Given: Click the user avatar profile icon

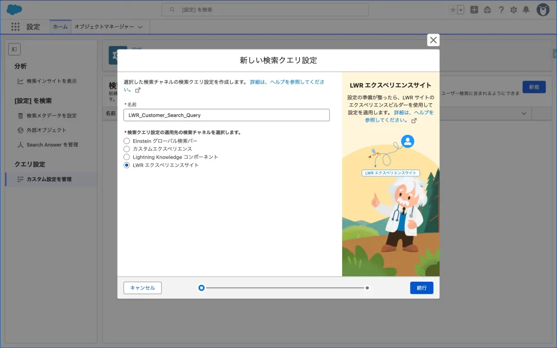Looking at the screenshot, I should click(543, 10).
